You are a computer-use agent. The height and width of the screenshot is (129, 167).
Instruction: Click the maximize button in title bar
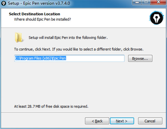click(x=145, y=3)
